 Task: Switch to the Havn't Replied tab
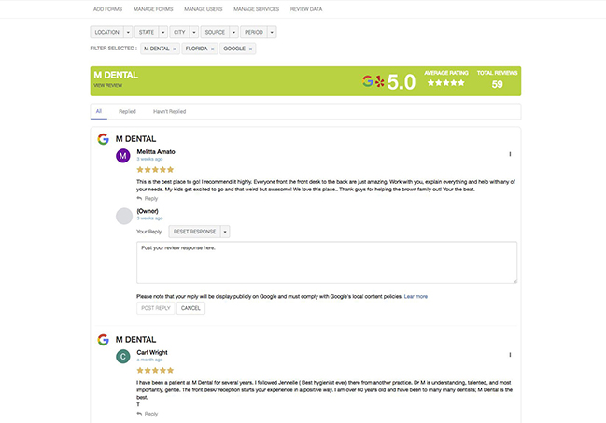169,111
